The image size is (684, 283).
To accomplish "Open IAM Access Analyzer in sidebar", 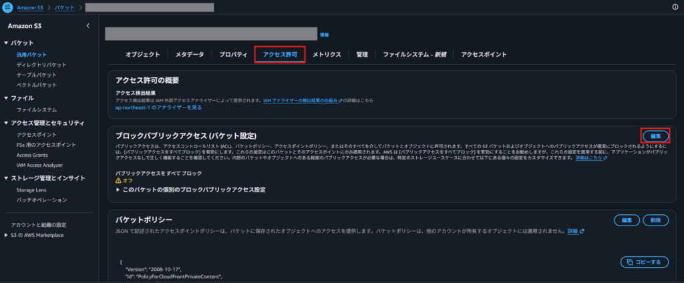I will [39, 166].
